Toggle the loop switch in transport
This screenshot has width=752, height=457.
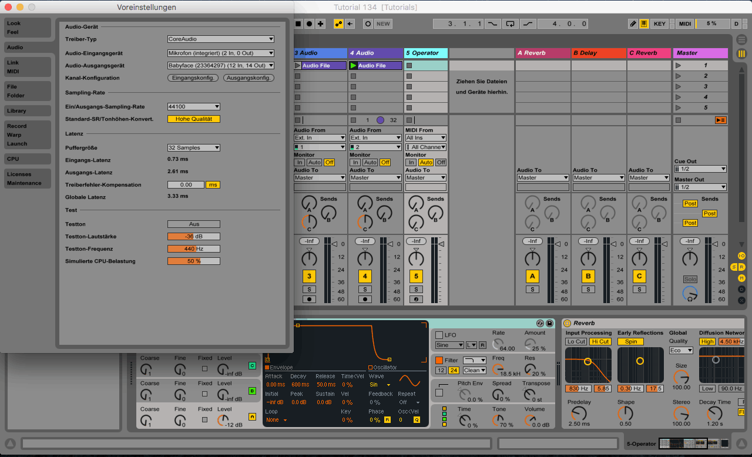[510, 24]
